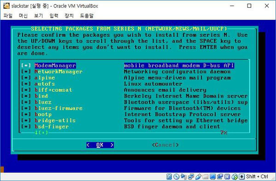Toggle the bluez-firmware checkbox
Image resolution: width=276 pixels, height=181 pixels.
(26, 108)
